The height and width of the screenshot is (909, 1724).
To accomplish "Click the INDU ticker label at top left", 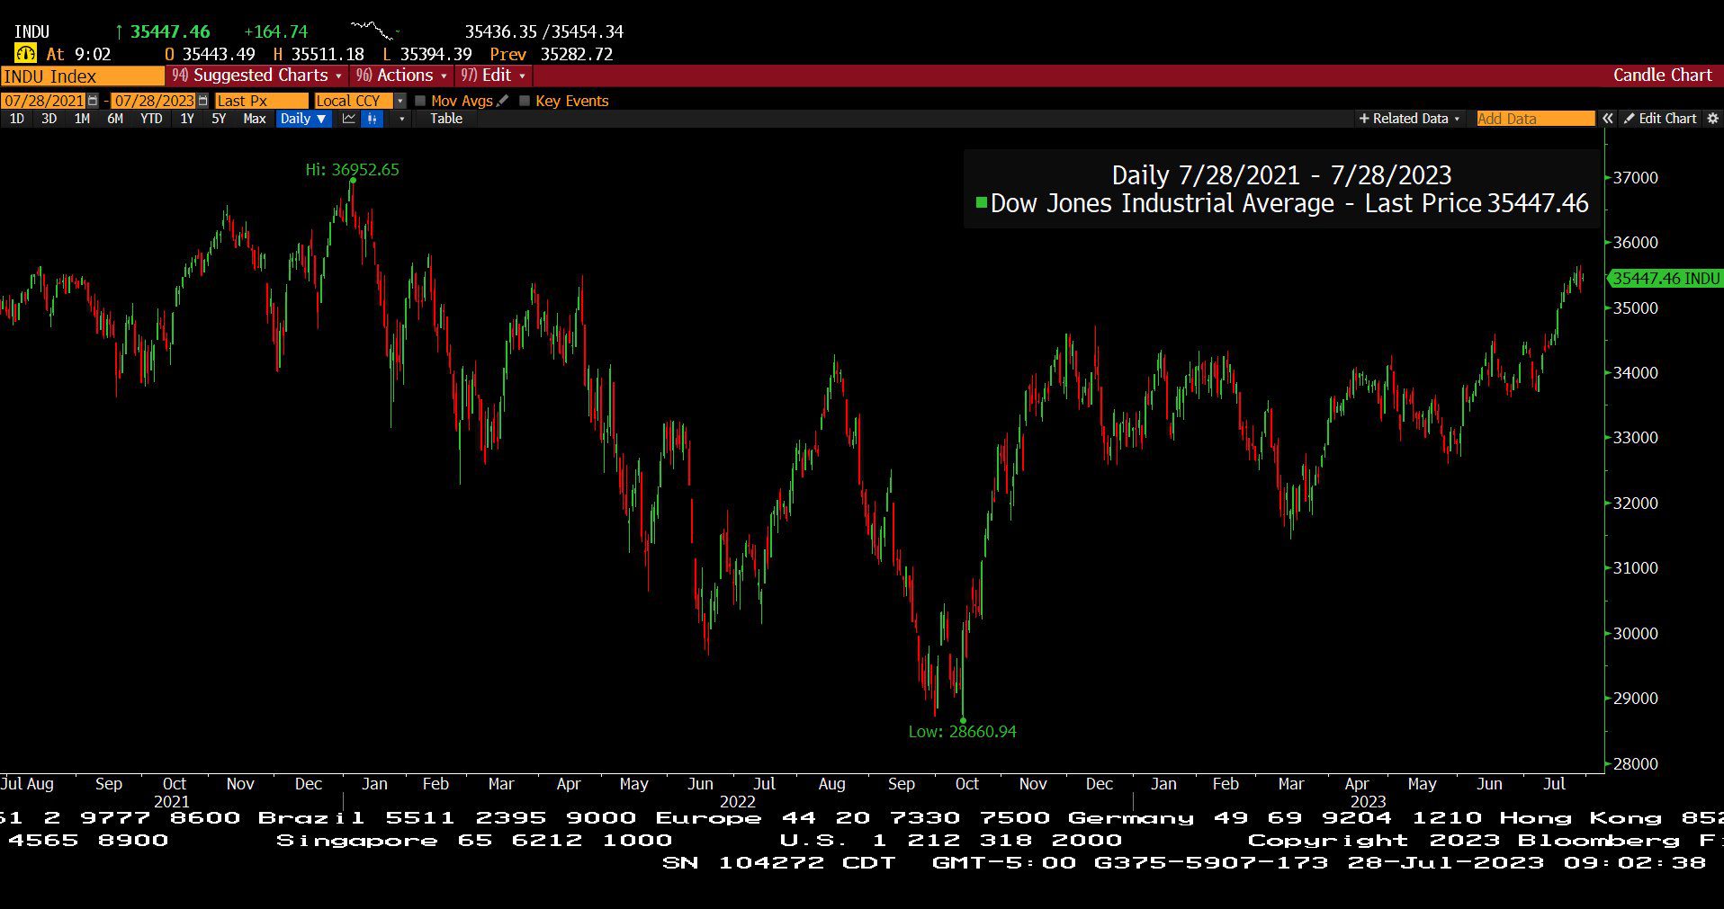I will (x=31, y=31).
